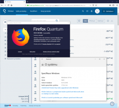119x108 pixels.
Task: Jump to Listopad 2018 in timeline
Action: 23,96
